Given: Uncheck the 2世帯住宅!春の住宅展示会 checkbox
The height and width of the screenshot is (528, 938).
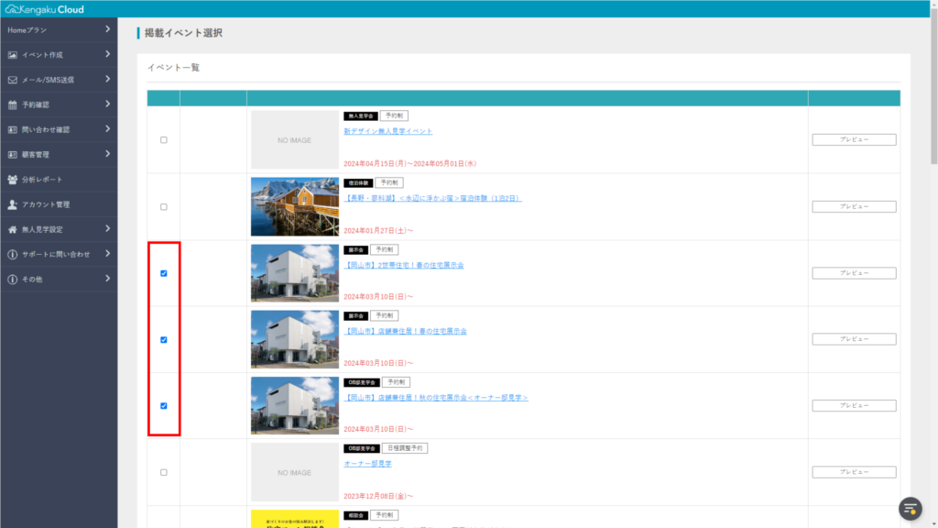Looking at the screenshot, I should point(163,273).
